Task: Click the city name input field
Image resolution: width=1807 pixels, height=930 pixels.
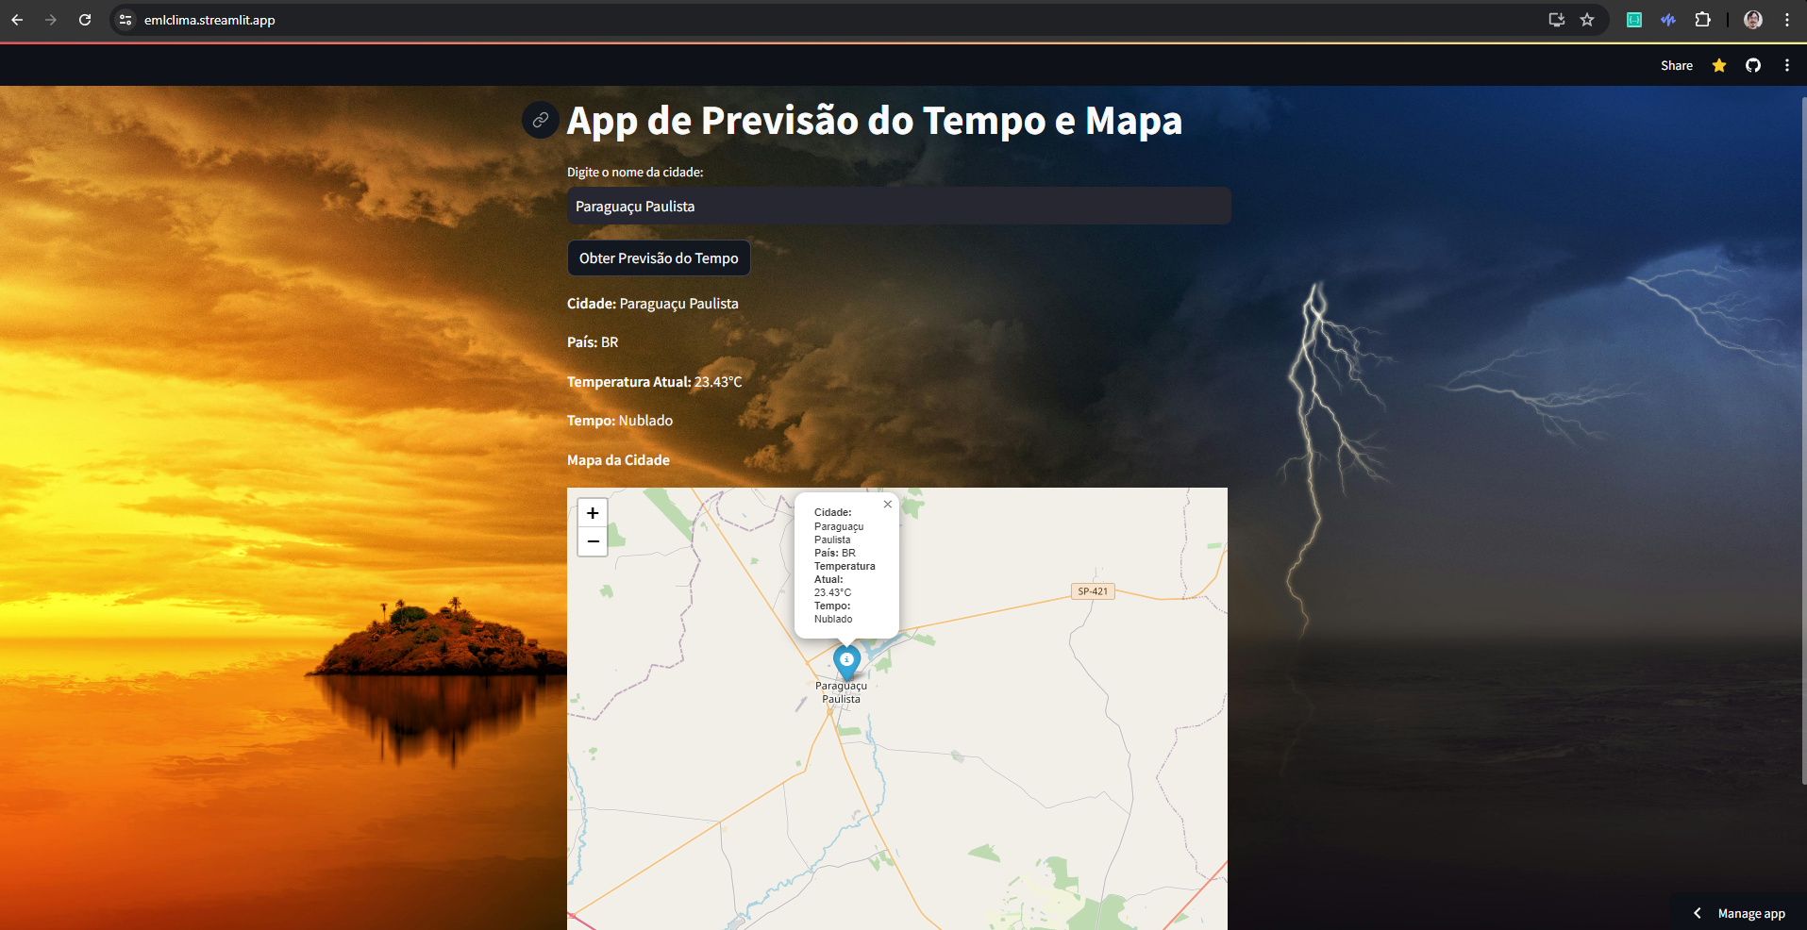Action: coord(898,206)
